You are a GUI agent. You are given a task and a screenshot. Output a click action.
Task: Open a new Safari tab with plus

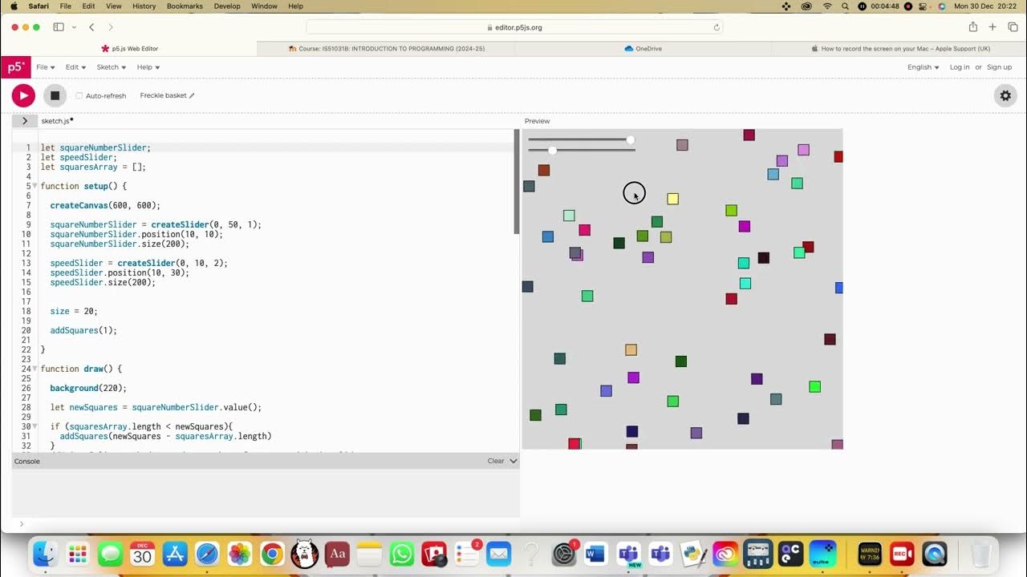click(992, 27)
